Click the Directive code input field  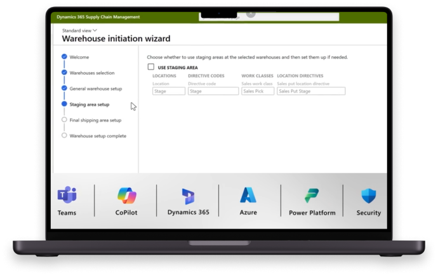pyautogui.click(x=213, y=91)
